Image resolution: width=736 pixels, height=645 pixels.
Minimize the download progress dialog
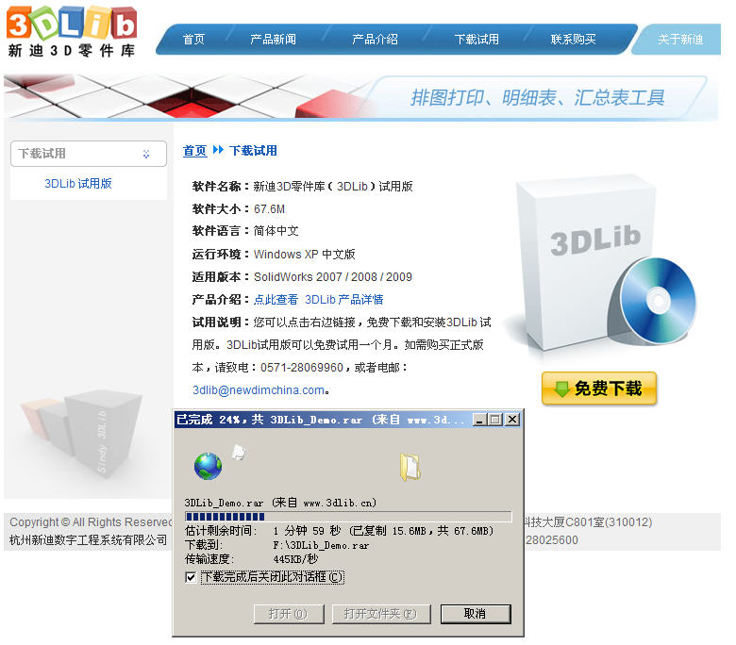[x=478, y=420]
